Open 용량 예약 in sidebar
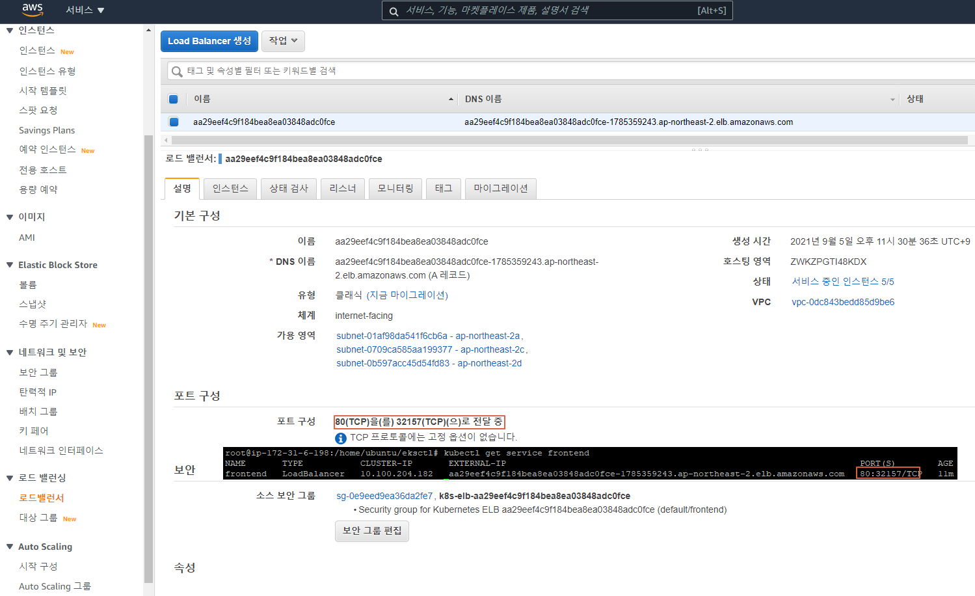Image resolution: width=975 pixels, height=596 pixels. pyautogui.click(x=38, y=190)
